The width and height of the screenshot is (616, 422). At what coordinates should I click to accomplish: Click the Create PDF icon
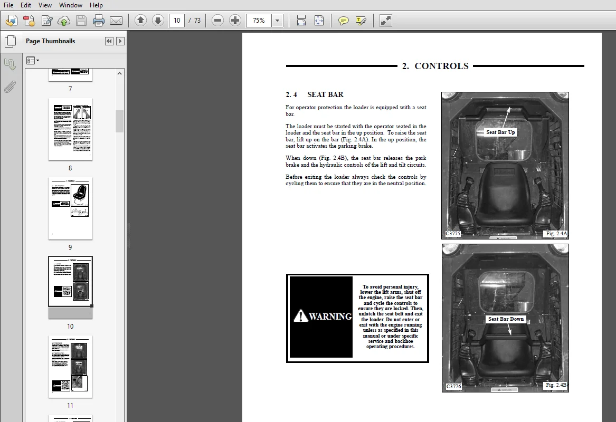point(29,21)
